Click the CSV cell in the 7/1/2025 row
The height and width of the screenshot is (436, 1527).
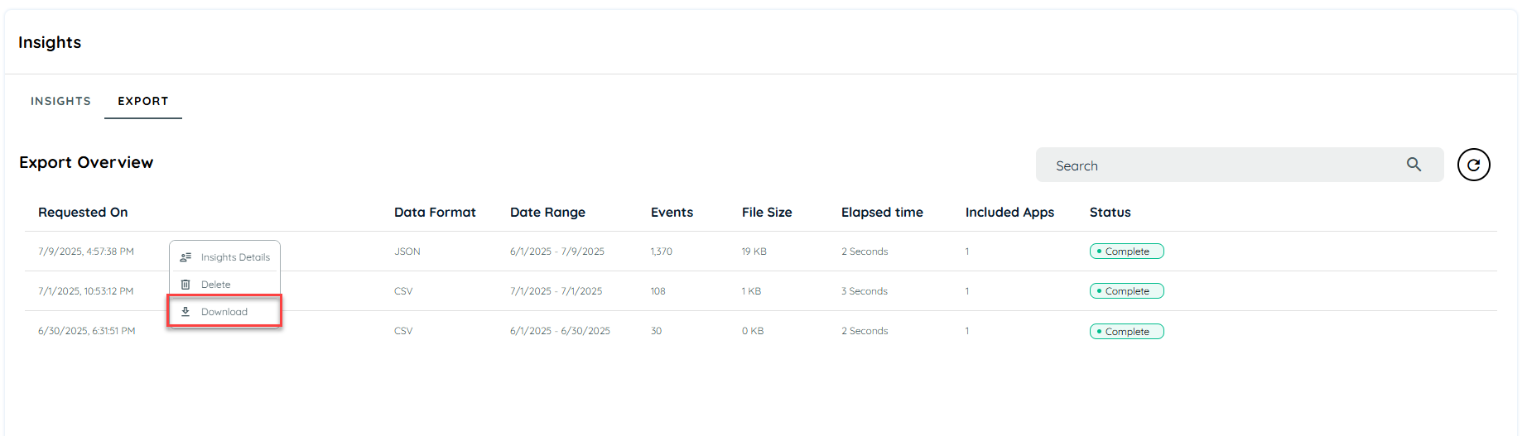(x=403, y=291)
